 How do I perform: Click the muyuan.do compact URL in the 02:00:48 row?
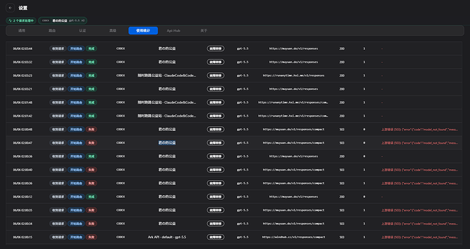pos(294,130)
